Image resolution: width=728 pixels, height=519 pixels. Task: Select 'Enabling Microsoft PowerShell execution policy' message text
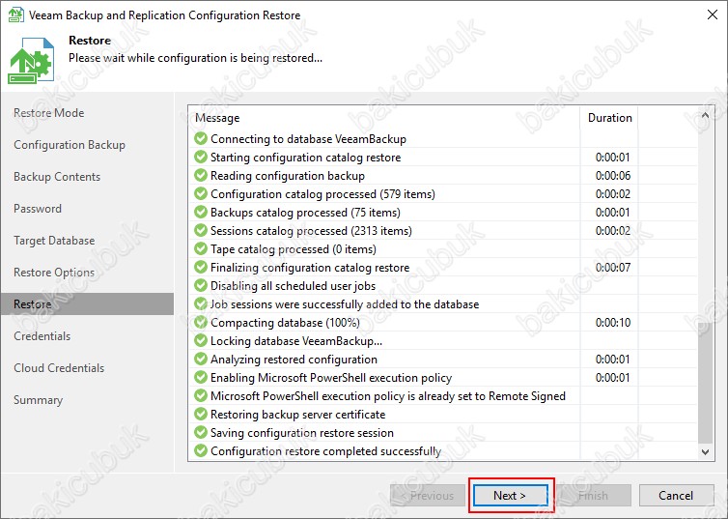coord(331,378)
